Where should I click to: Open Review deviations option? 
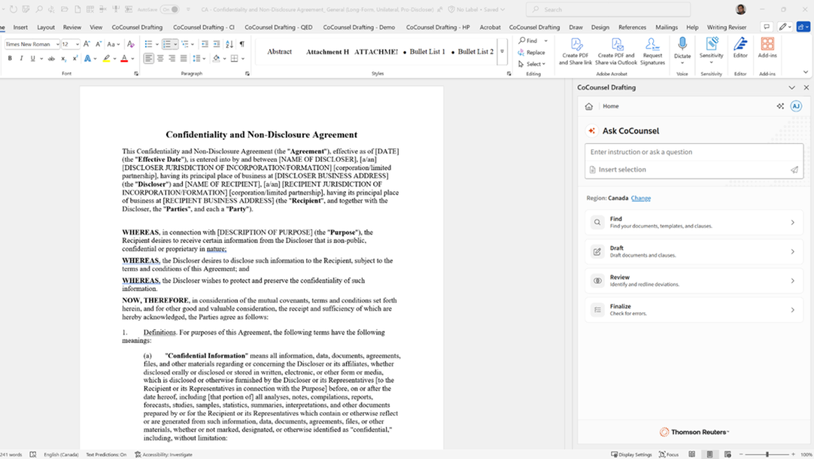point(694,281)
